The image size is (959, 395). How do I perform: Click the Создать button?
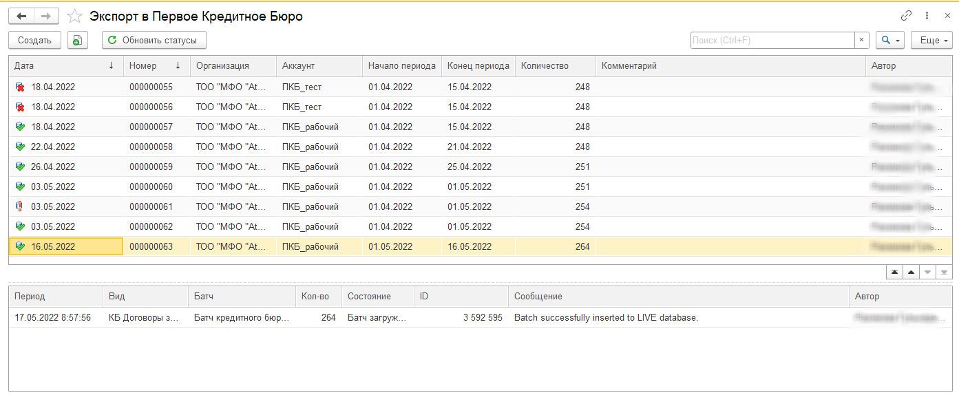coord(34,41)
